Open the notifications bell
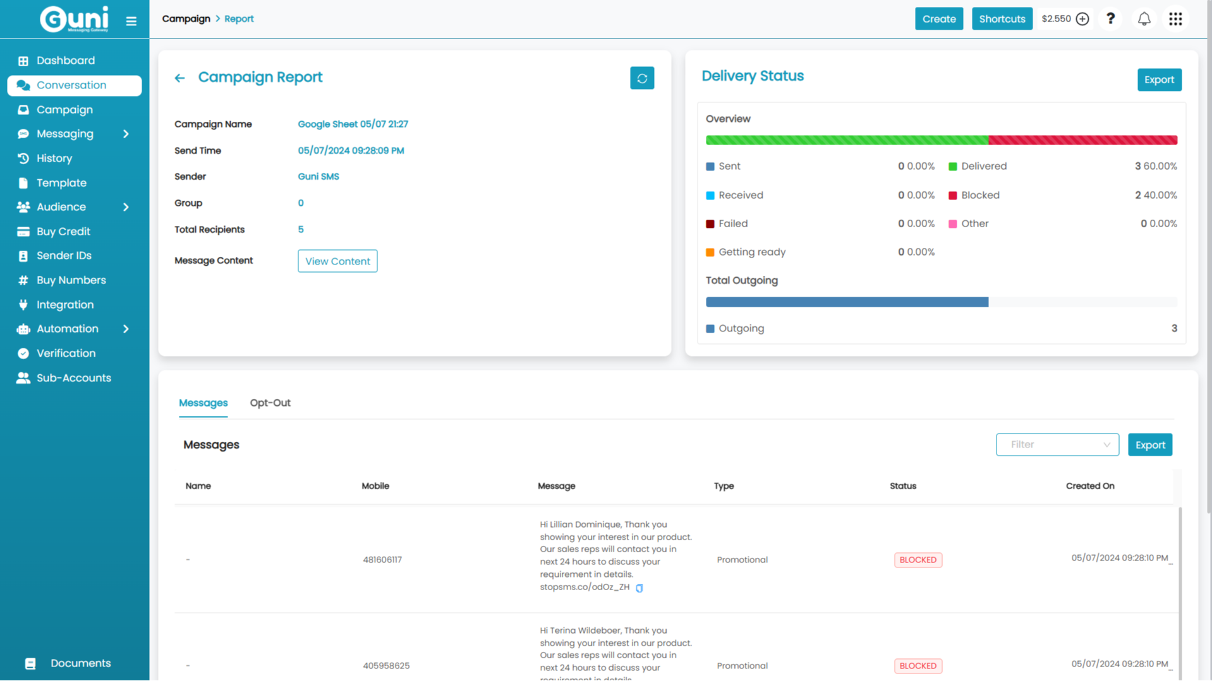The height and width of the screenshot is (681, 1212). point(1144,19)
